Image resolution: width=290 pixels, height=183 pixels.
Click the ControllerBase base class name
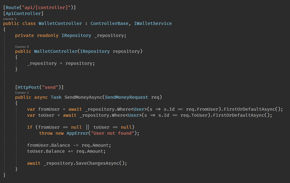coord(109,23)
